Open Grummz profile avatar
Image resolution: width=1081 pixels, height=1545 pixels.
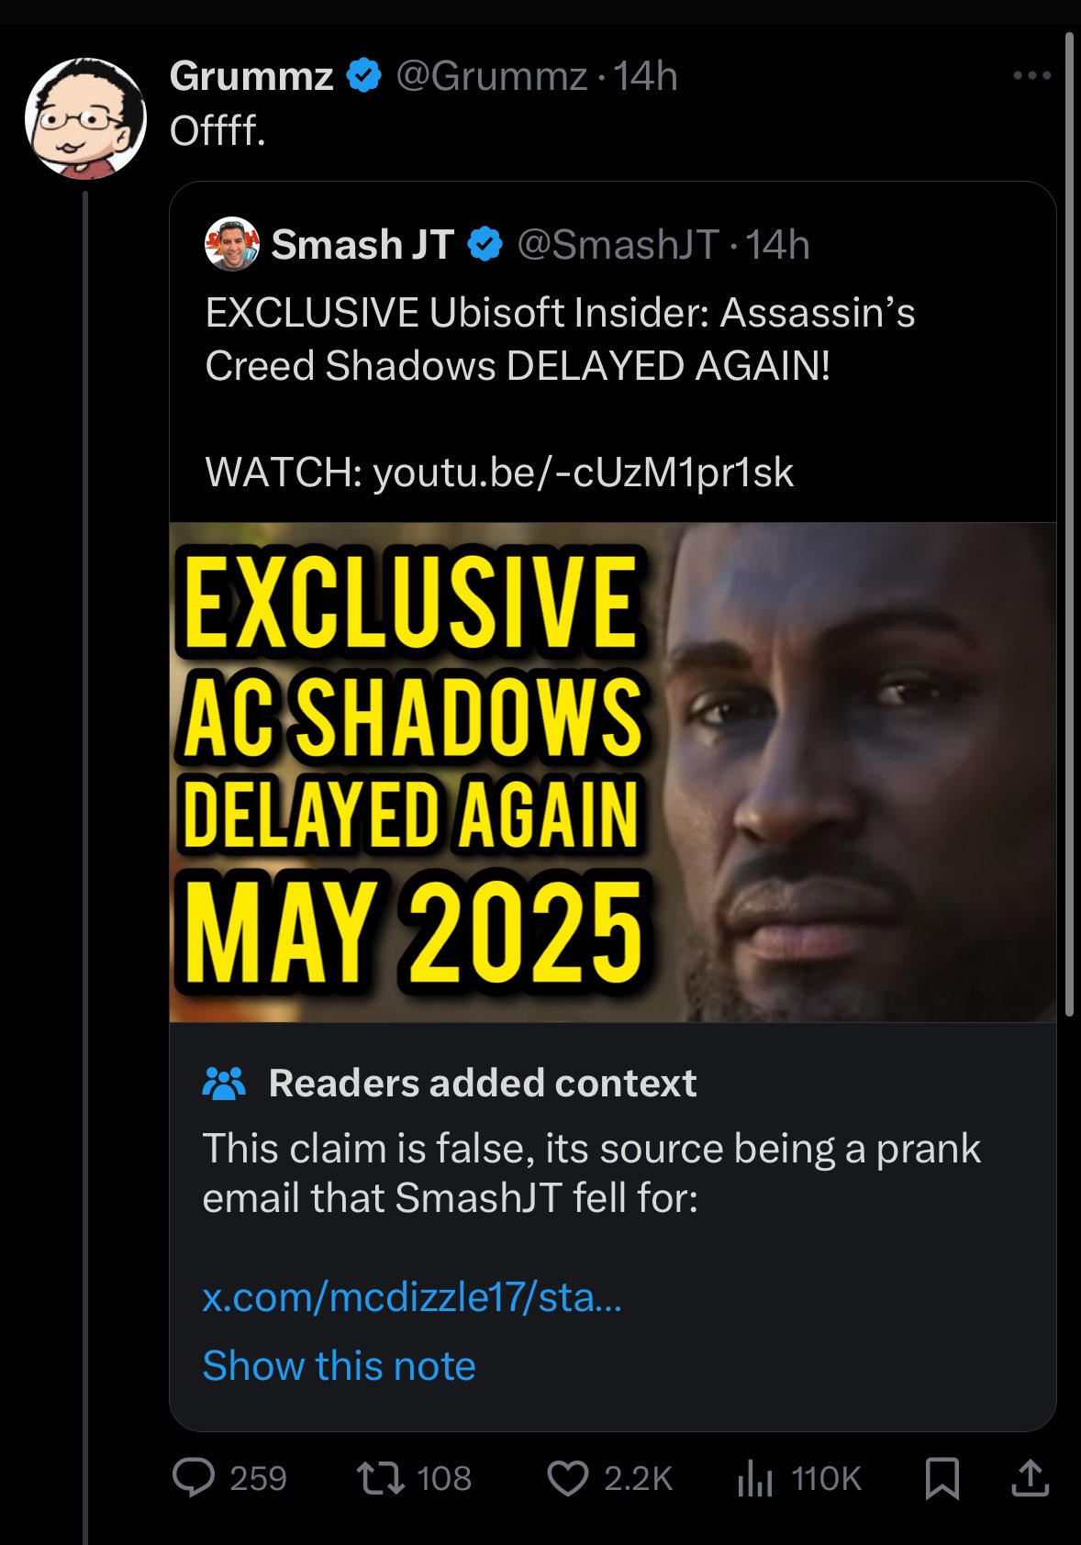coord(84,117)
